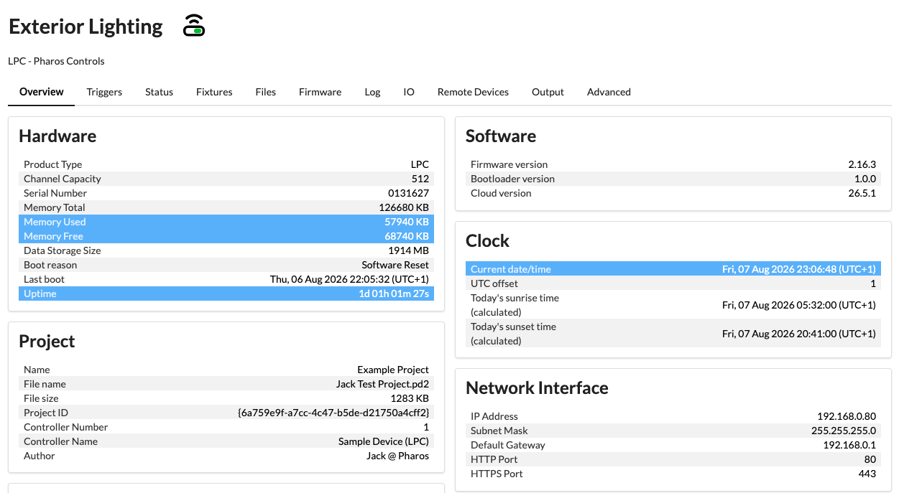Select Firmware version 2.16.3
899x493 pixels.
pos(862,164)
